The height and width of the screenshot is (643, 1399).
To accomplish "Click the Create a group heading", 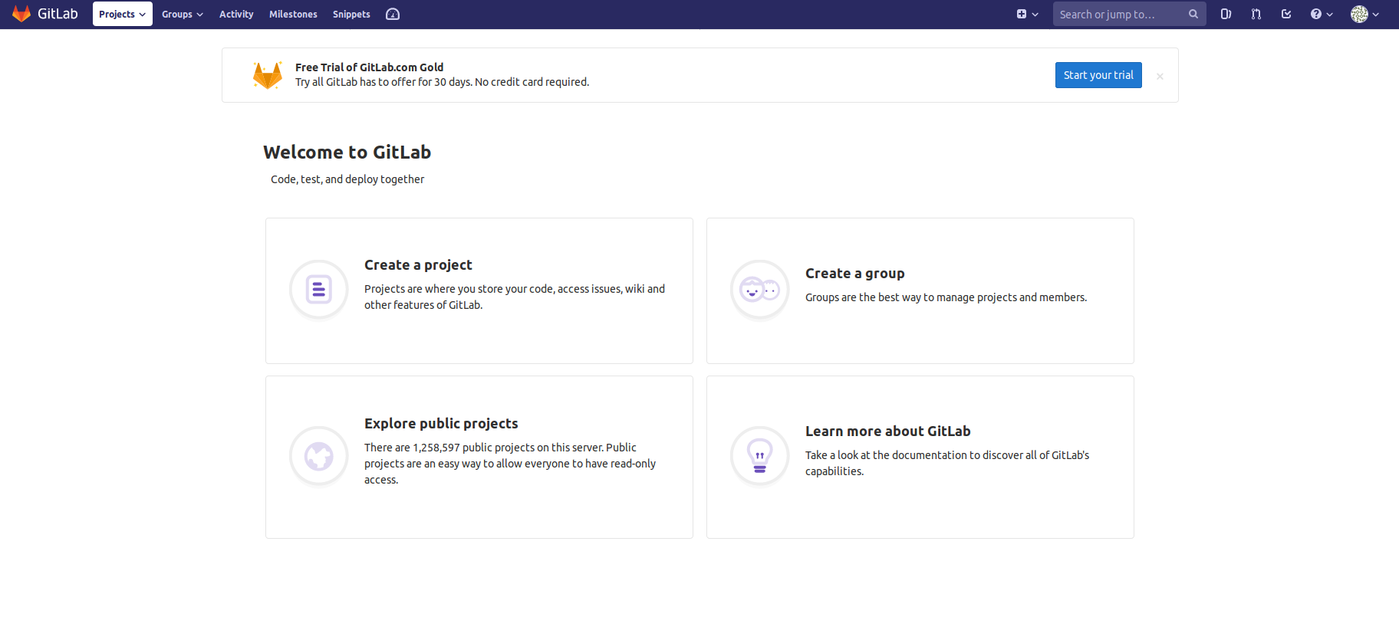I will [854, 274].
